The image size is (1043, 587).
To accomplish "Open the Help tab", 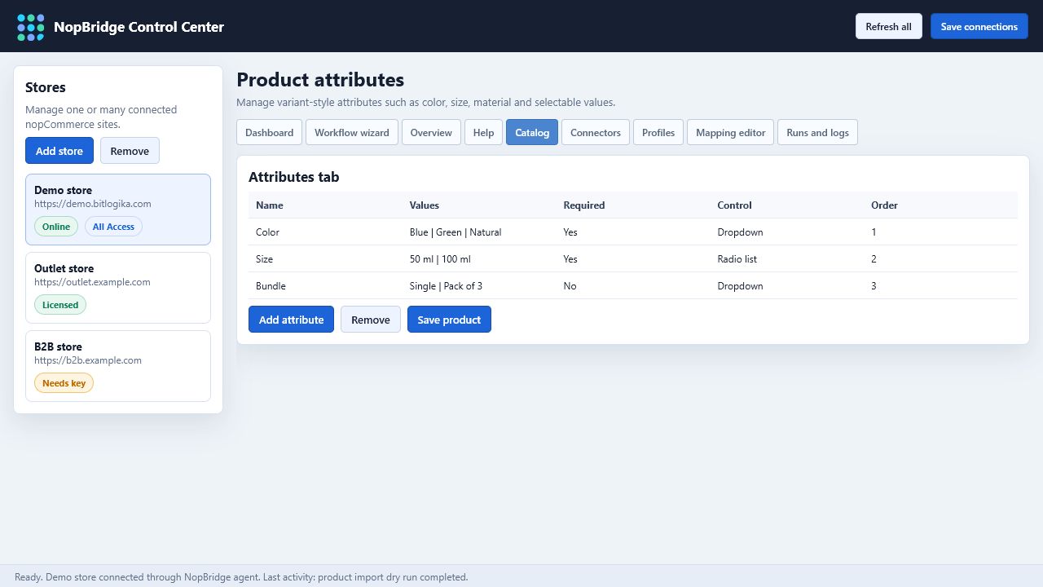I will [483, 132].
